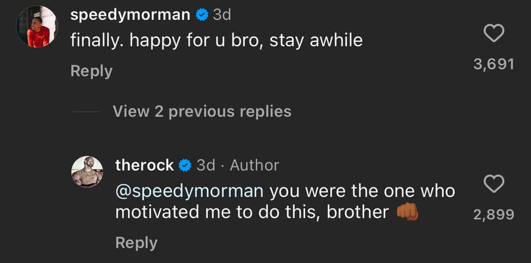The width and height of the screenshot is (531, 263).
Task: Click the speedymorman username
Action: pyautogui.click(x=130, y=15)
